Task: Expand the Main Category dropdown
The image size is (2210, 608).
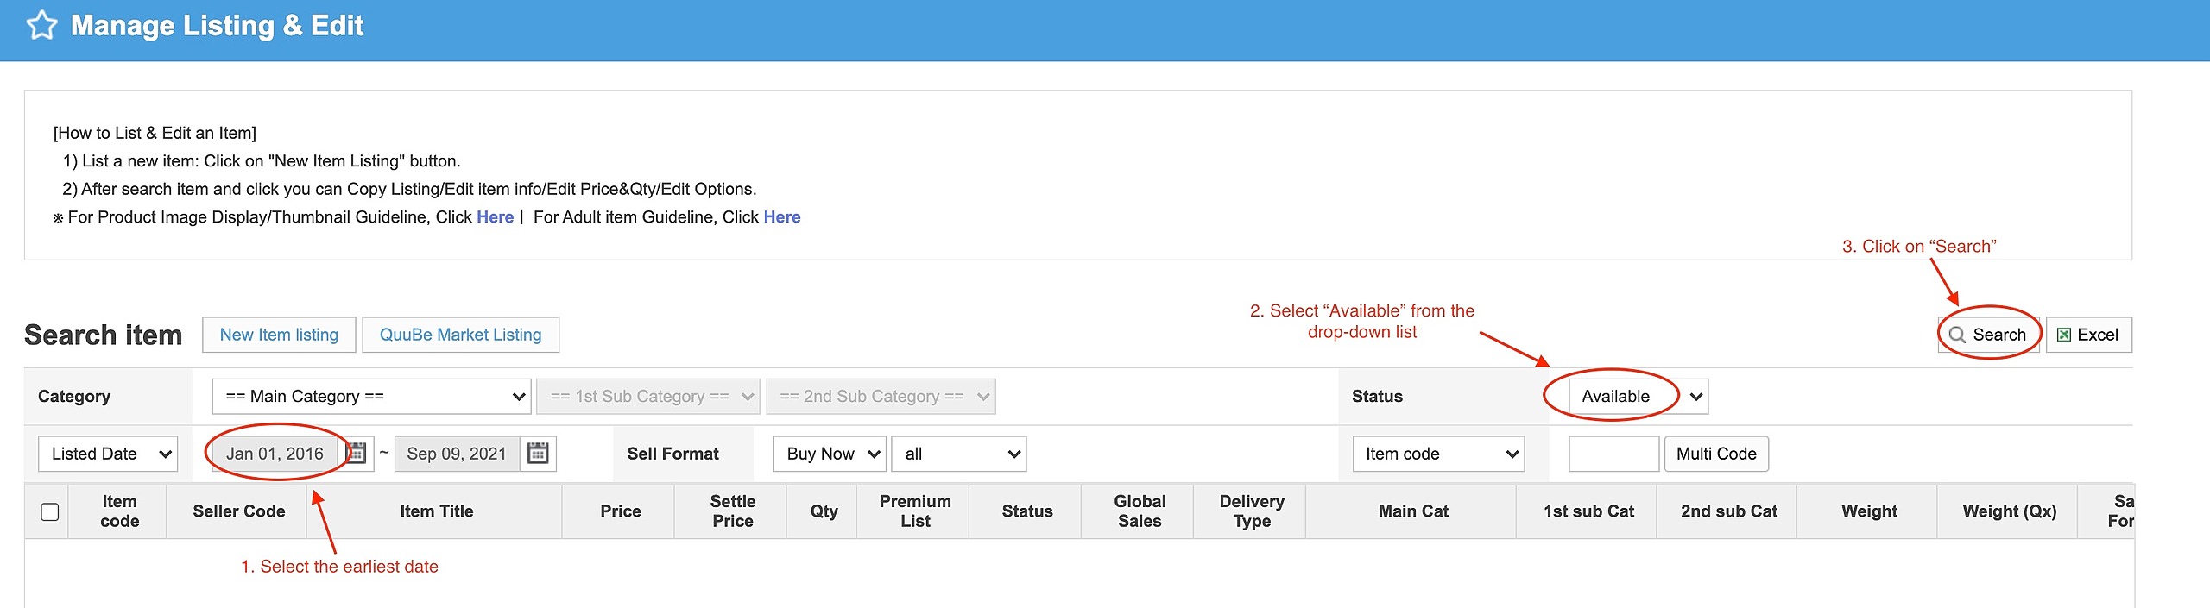Action: tap(371, 397)
